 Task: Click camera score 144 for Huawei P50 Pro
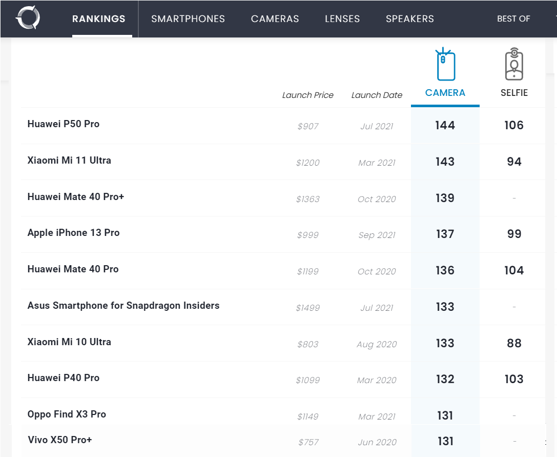[445, 125]
